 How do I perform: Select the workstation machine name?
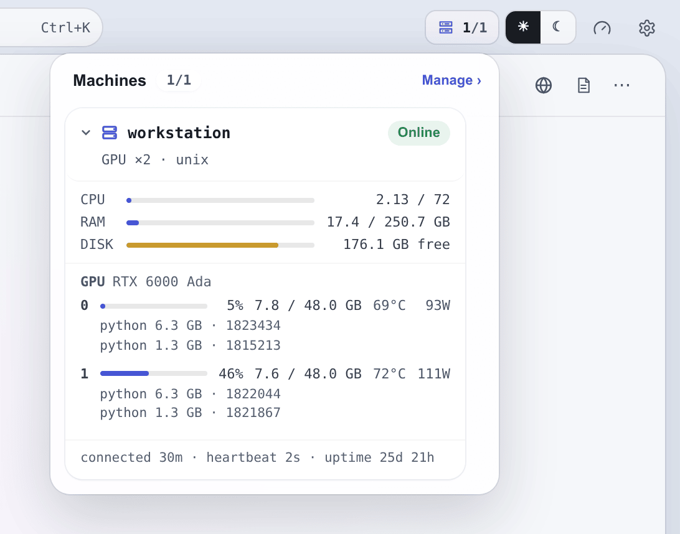pyautogui.click(x=179, y=133)
